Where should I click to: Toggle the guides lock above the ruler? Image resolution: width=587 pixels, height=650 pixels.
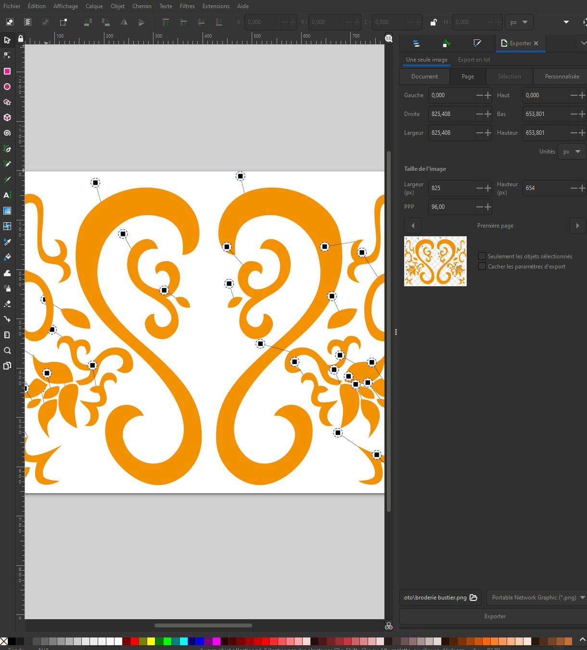(x=20, y=39)
